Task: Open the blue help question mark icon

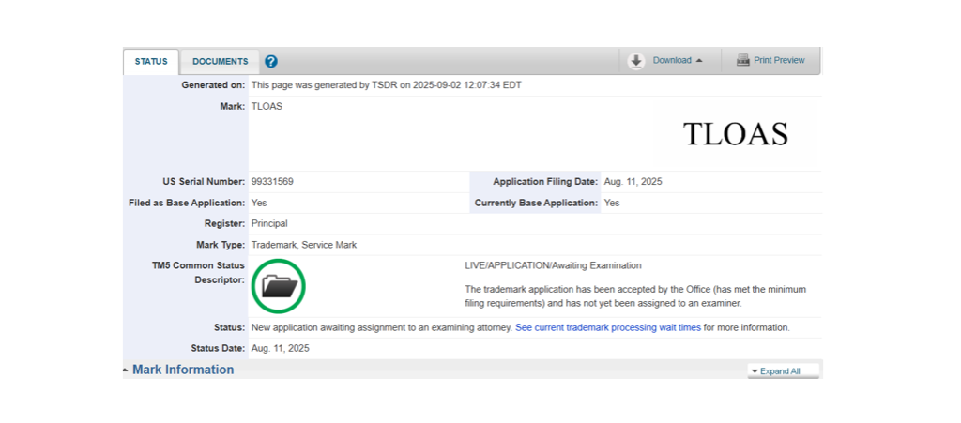Action: point(271,62)
